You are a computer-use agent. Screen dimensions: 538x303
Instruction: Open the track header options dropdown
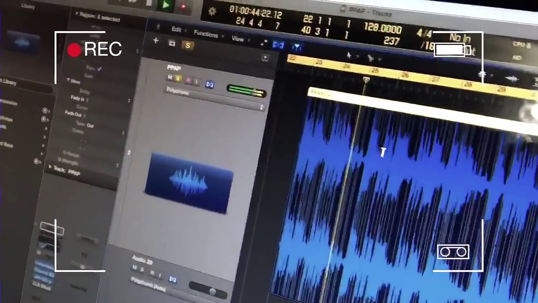coord(265,58)
